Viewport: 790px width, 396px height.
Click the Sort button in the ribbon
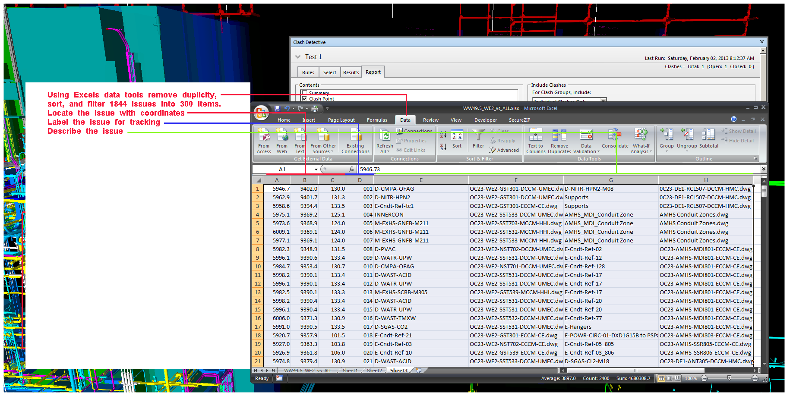[x=457, y=140]
